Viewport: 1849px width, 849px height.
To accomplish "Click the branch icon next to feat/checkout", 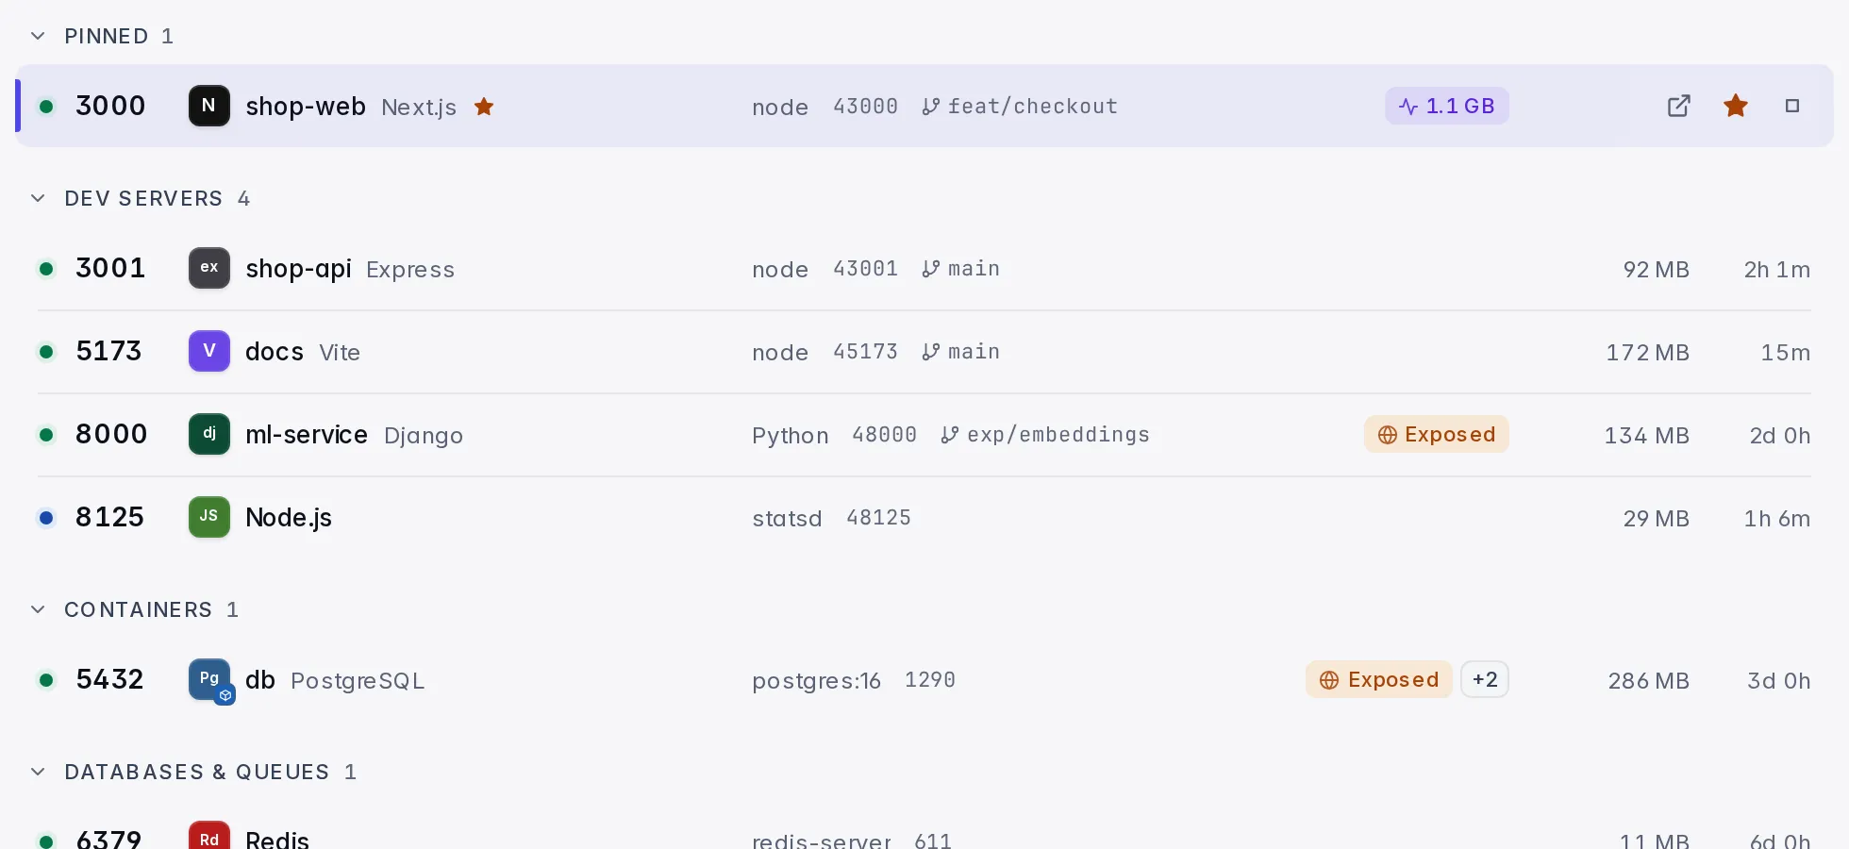I will pos(931,107).
